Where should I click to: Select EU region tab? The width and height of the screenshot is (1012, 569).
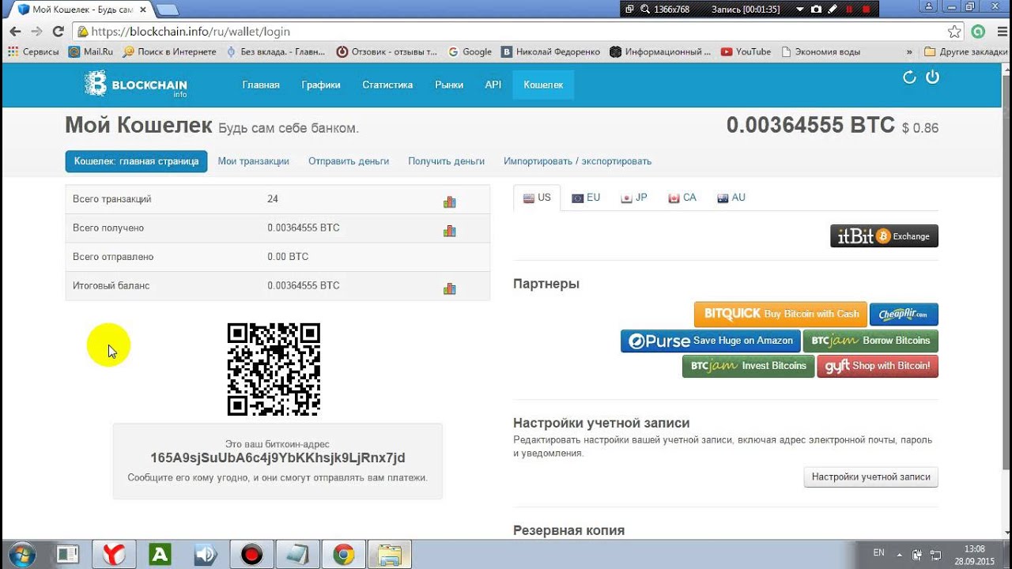click(586, 198)
